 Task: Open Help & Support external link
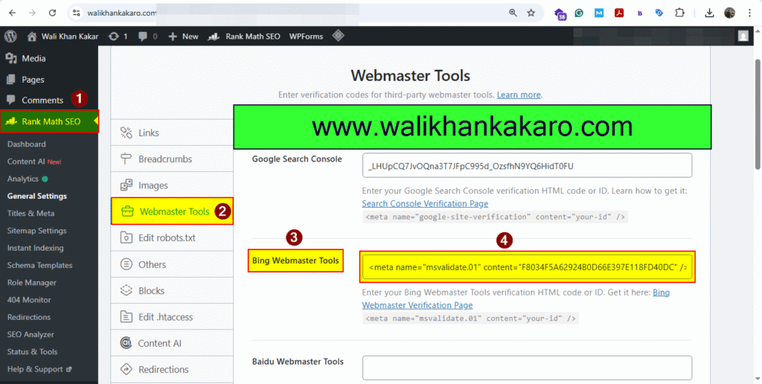click(x=39, y=369)
